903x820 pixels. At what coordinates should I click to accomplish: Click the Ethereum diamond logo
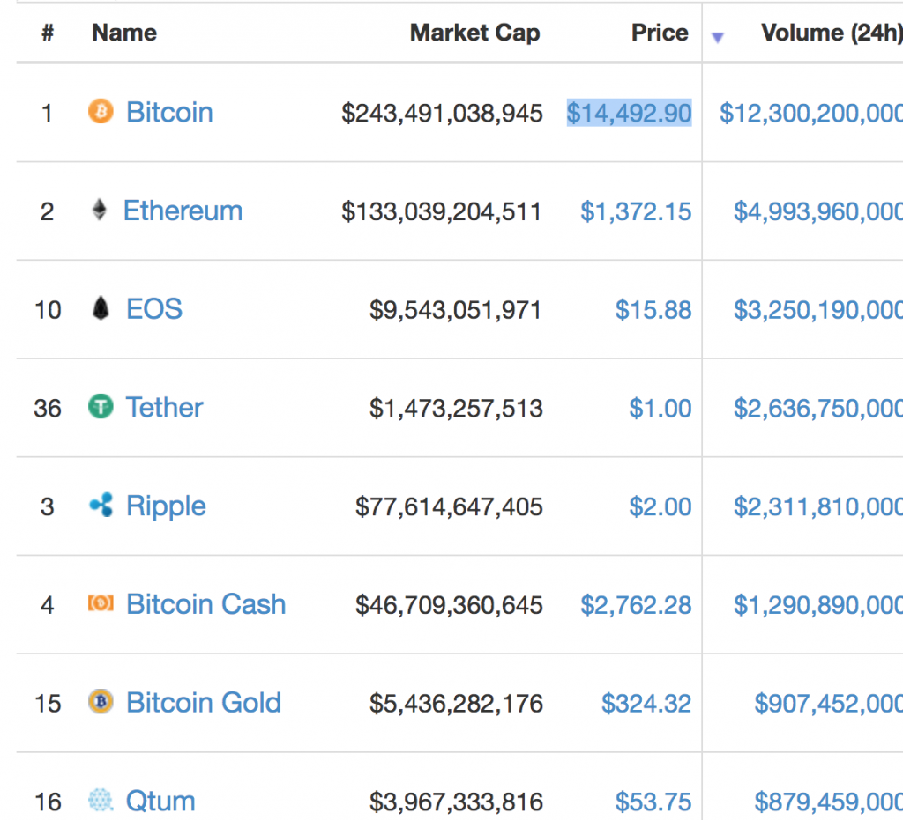(101, 210)
